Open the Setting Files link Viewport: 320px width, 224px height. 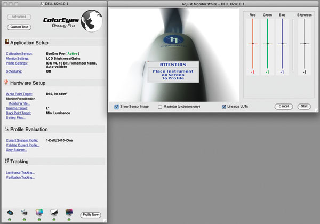pos(15,118)
